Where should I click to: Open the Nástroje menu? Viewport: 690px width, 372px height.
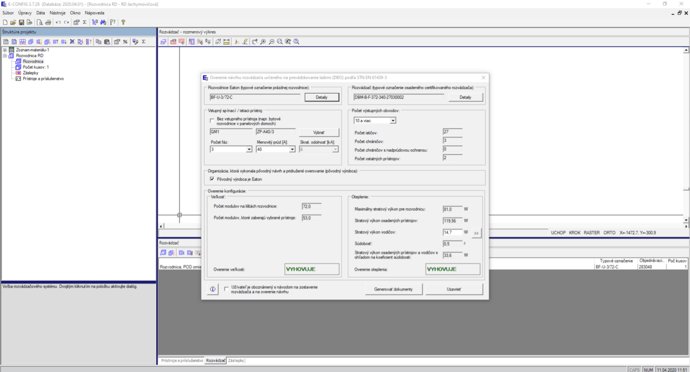click(57, 12)
